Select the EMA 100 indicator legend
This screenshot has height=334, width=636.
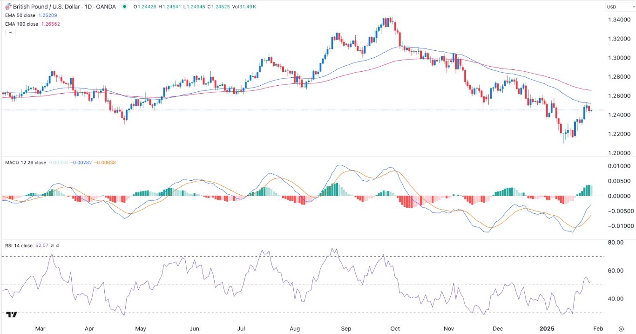pyautogui.click(x=22, y=24)
